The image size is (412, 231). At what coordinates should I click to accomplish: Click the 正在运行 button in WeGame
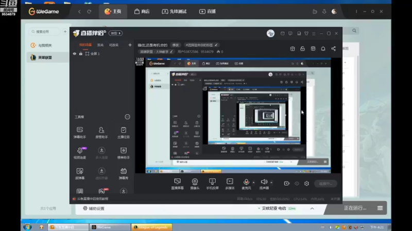tap(355, 208)
